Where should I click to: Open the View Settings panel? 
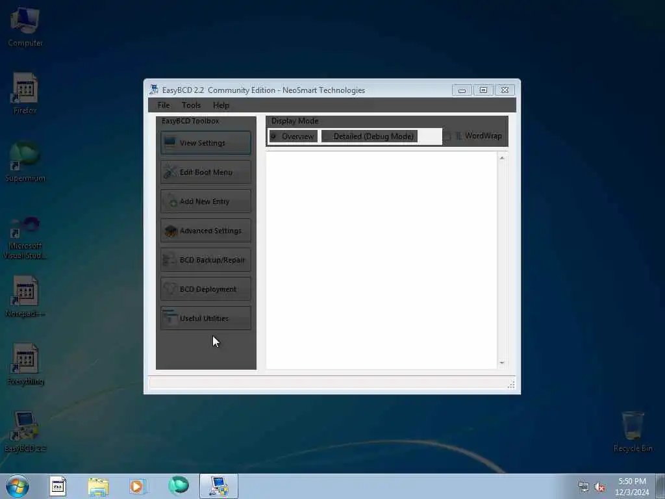206,143
